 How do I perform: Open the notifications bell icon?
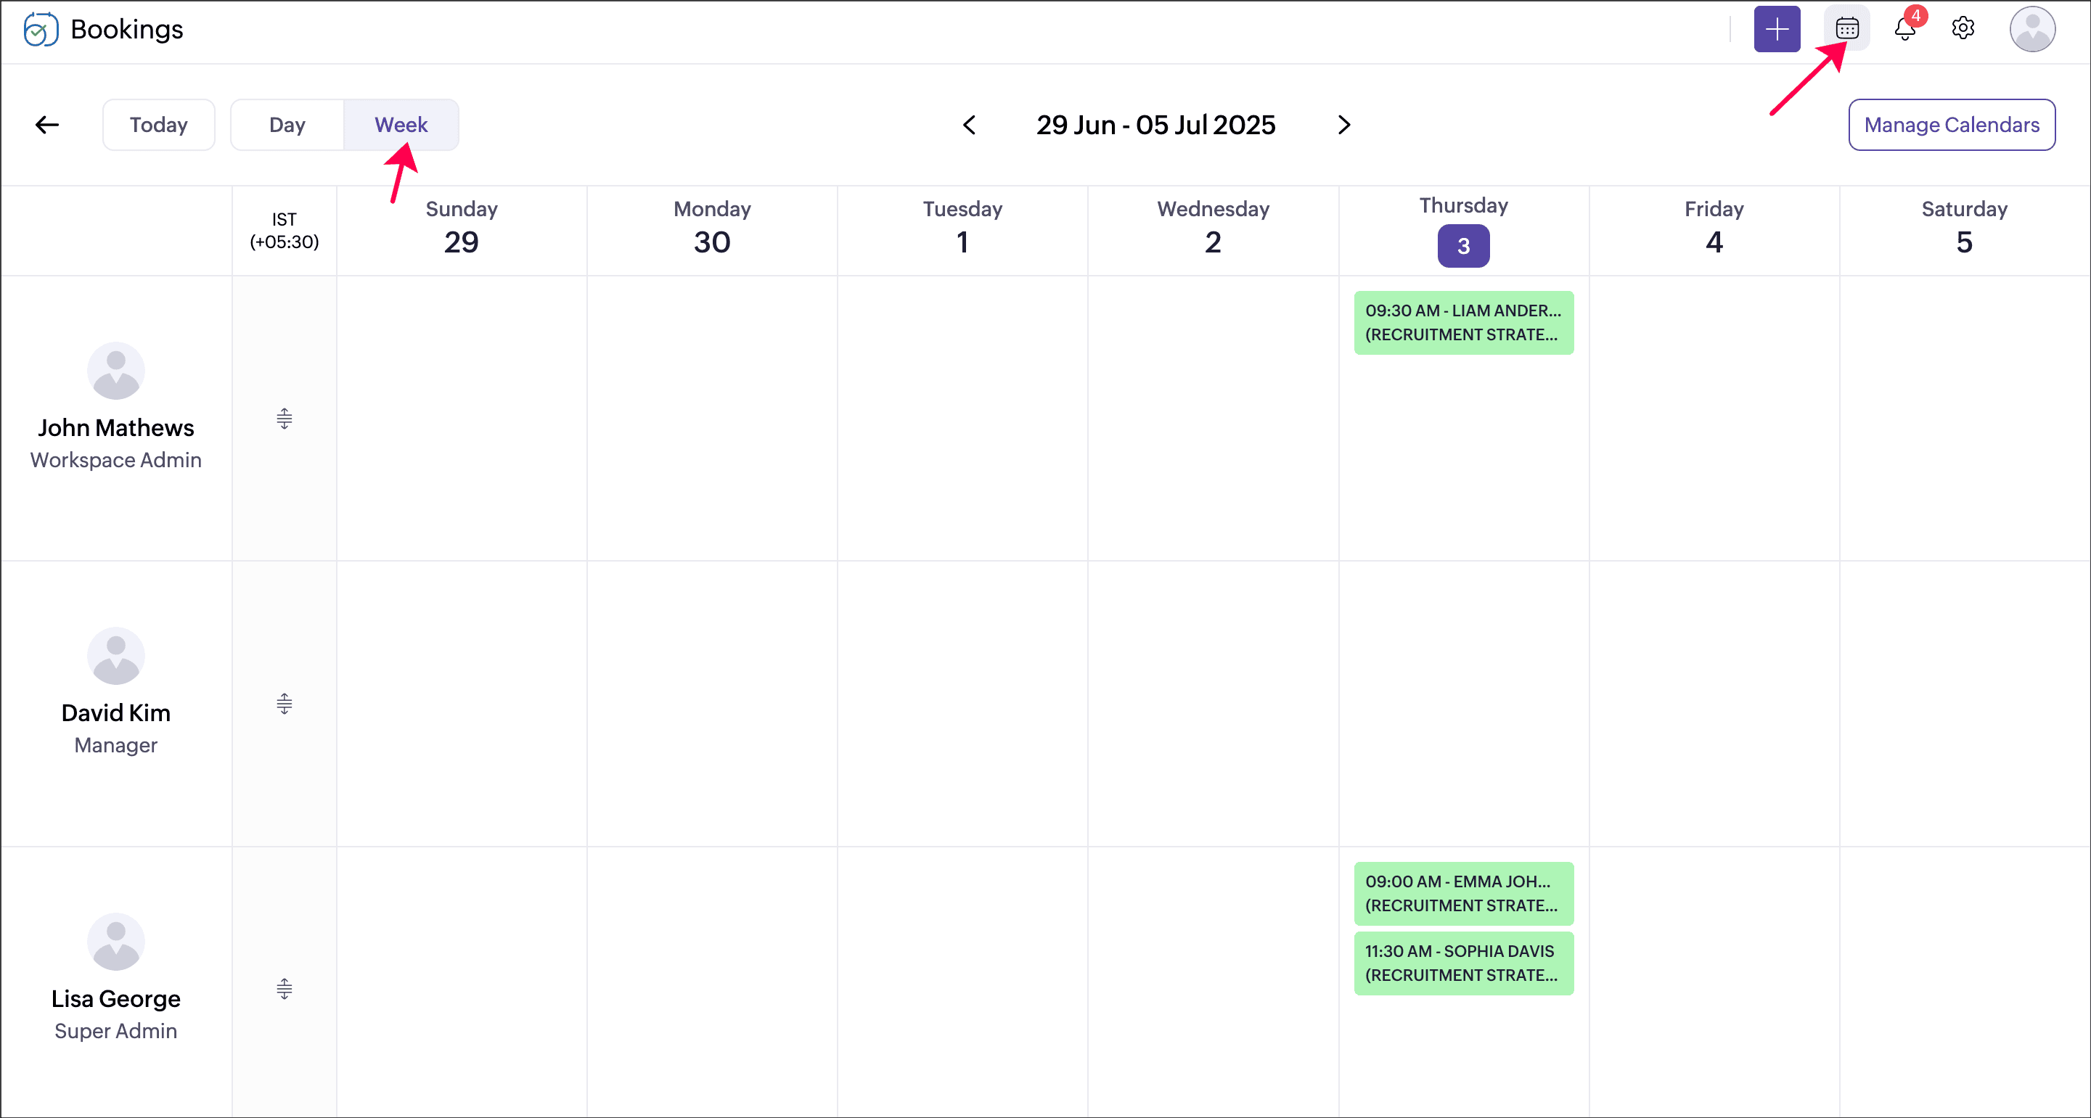(1904, 29)
